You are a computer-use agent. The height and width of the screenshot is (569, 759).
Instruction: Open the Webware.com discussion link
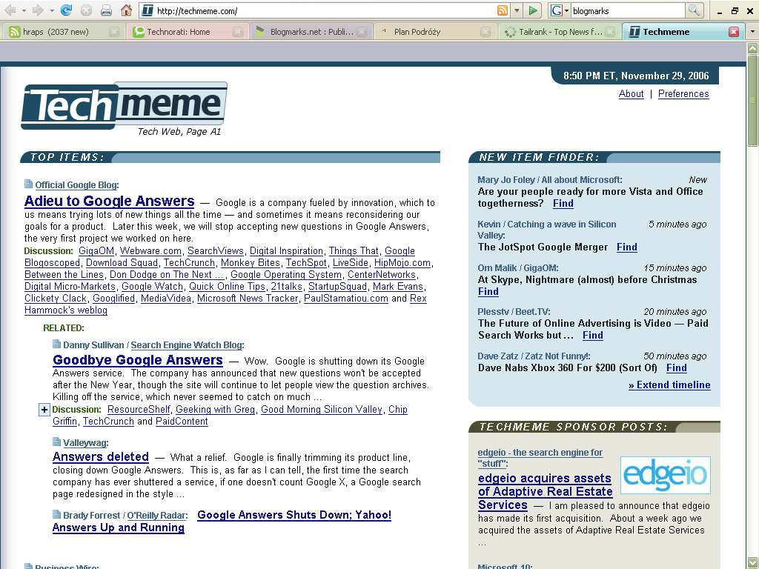click(x=150, y=251)
